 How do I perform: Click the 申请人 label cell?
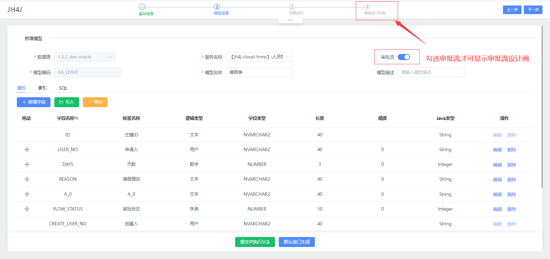tap(131, 149)
